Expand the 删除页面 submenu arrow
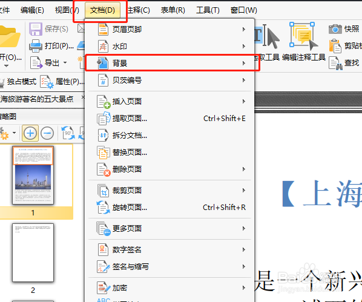The height and width of the screenshot is (302, 362). [x=244, y=169]
